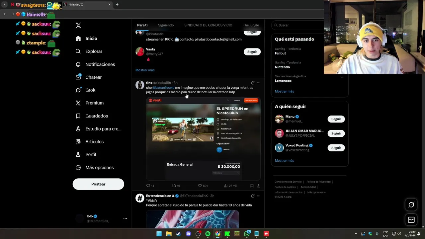Like tino's post
This screenshot has width=425, height=239.
pos(203,186)
